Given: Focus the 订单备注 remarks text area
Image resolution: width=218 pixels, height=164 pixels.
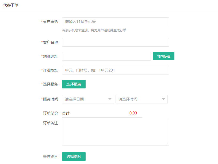Looking at the screenshot, I should coord(115,131).
